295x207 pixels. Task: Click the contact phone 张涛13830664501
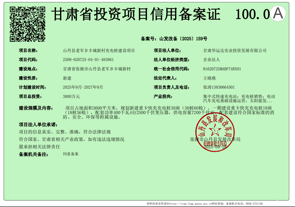(219, 87)
